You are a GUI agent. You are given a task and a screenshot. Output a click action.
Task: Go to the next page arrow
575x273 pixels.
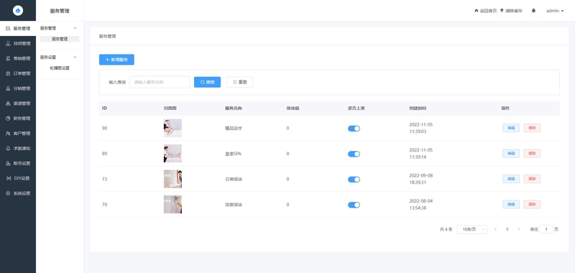518,229
